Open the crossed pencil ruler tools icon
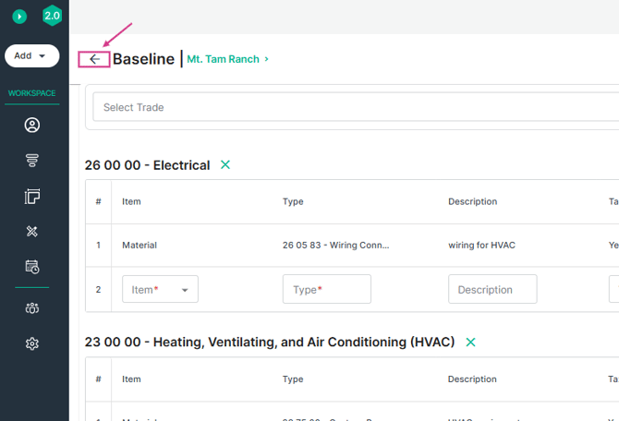 point(32,231)
